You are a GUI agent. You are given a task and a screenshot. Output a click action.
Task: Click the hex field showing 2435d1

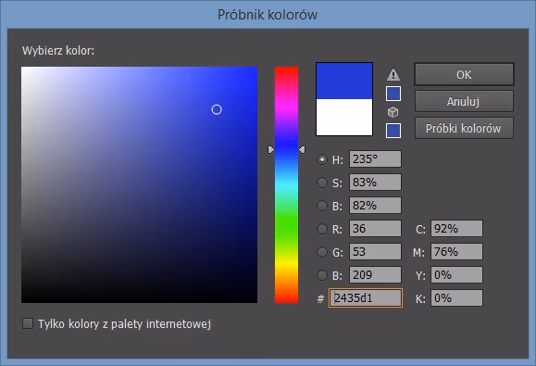tap(366, 298)
